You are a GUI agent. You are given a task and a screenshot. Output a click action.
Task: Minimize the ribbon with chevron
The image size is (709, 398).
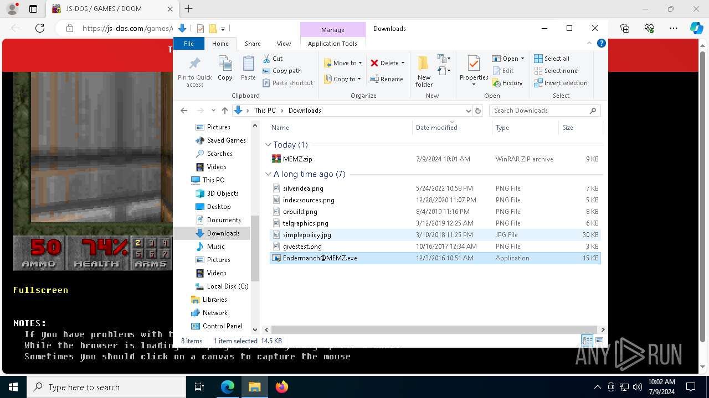[589, 43]
